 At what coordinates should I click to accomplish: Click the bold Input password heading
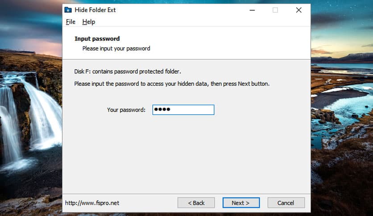[97, 39]
